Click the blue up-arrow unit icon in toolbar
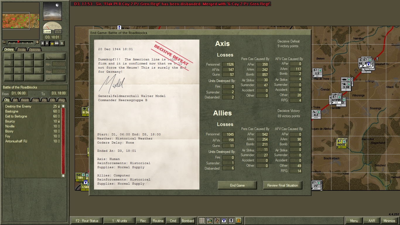The height and width of the screenshot is (225, 400). click(224, 221)
